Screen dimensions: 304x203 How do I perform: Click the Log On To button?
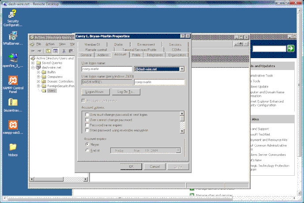(126, 92)
